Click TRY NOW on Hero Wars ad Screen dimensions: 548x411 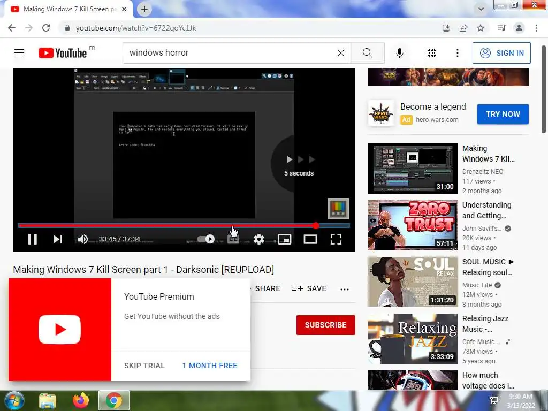pyautogui.click(x=503, y=114)
